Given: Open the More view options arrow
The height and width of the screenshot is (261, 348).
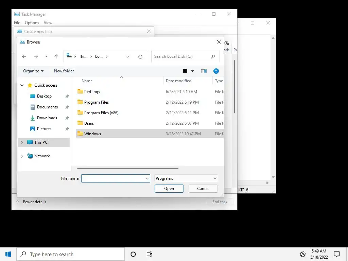Looking at the screenshot, I should [192, 71].
